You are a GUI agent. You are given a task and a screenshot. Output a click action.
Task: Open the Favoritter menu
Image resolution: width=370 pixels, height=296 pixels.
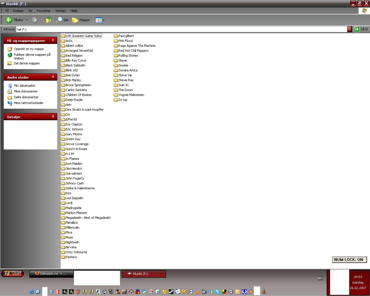coord(44,11)
